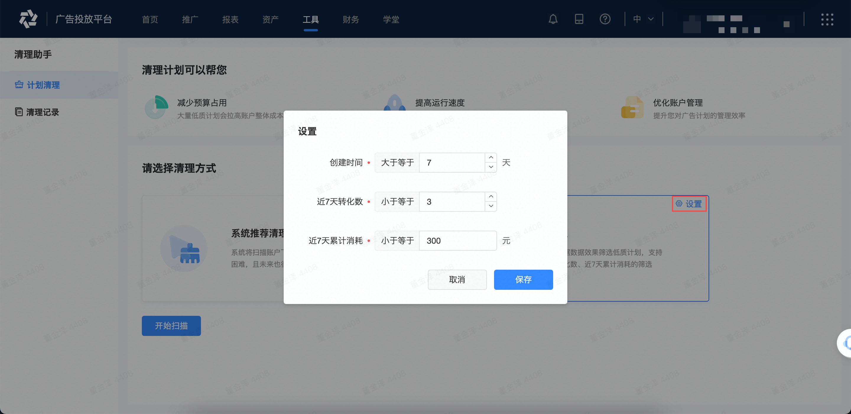Open notifications via the bell icon

click(553, 19)
